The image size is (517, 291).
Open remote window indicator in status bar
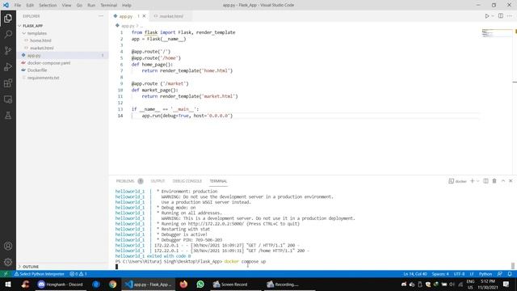tap(6, 274)
